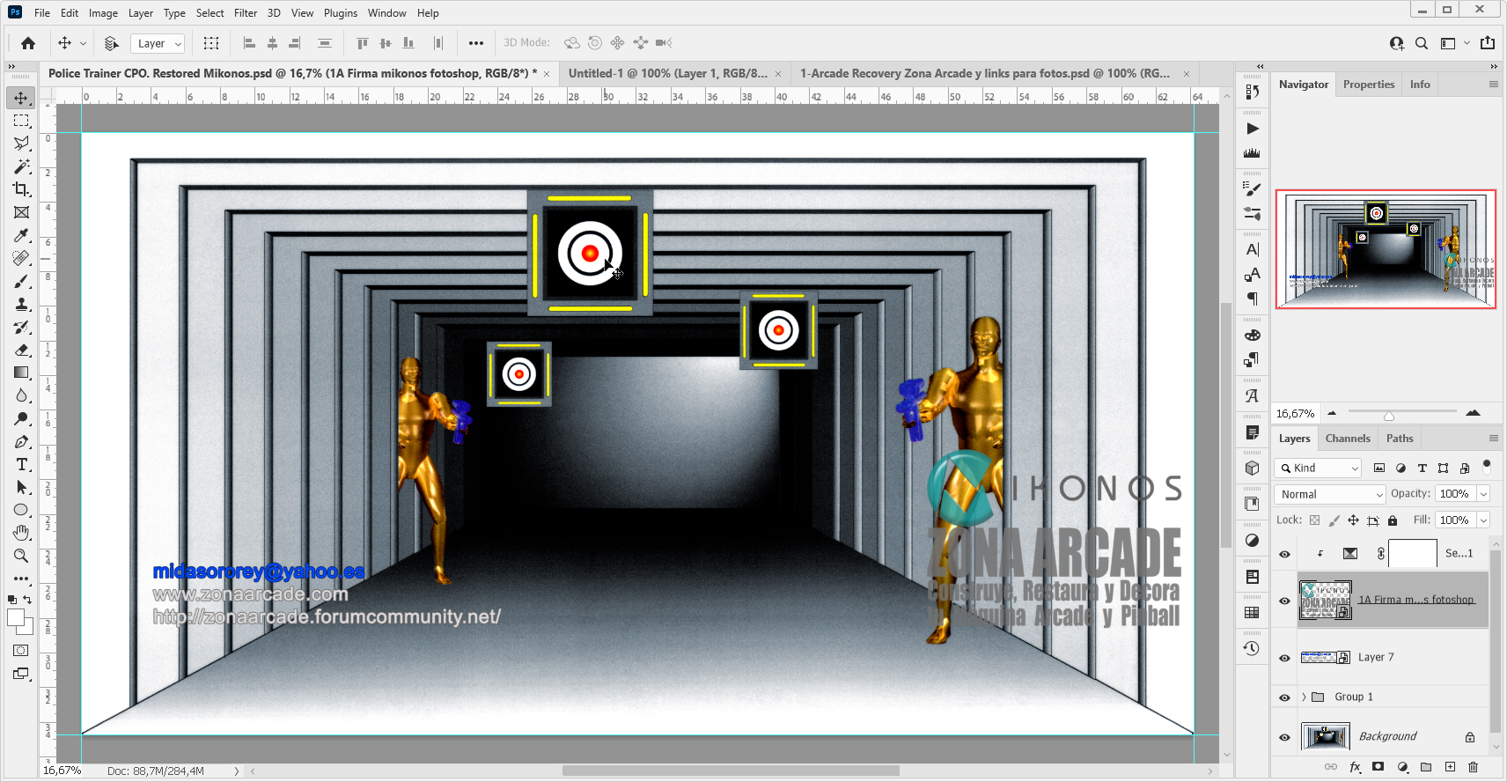Select the Dodge tool
The height and width of the screenshot is (782, 1507).
(21, 418)
